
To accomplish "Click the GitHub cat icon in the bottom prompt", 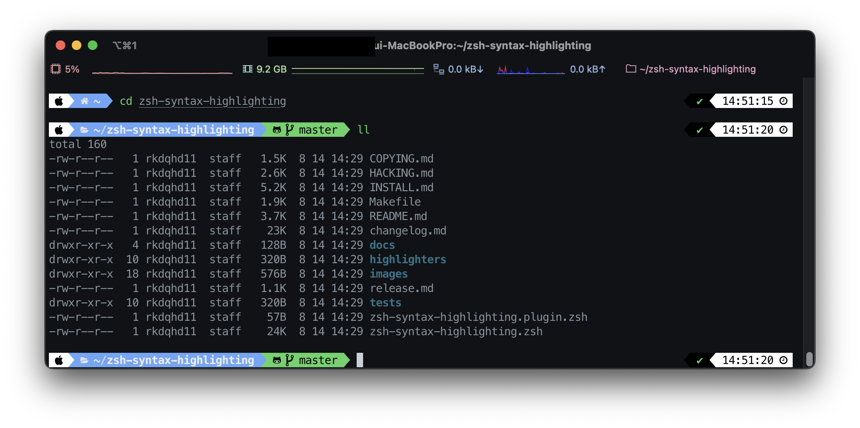I will pyautogui.click(x=277, y=360).
